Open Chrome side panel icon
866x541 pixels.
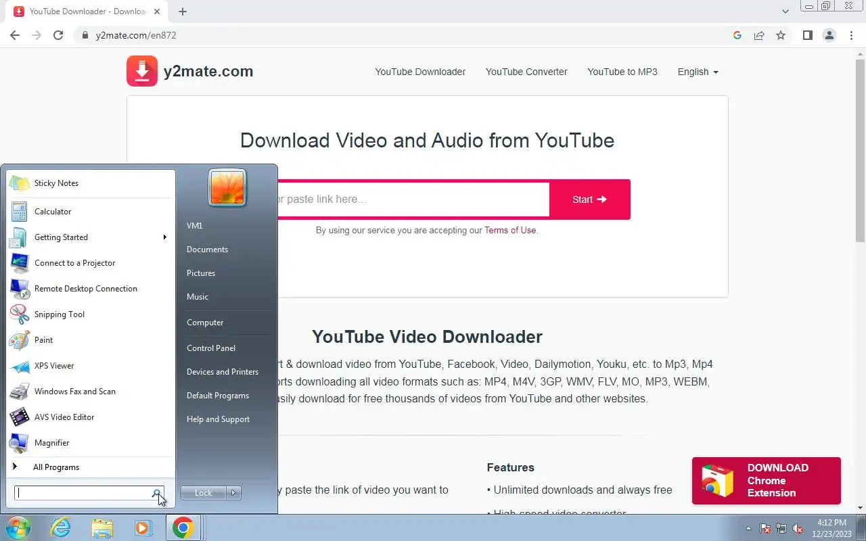click(807, 35)
